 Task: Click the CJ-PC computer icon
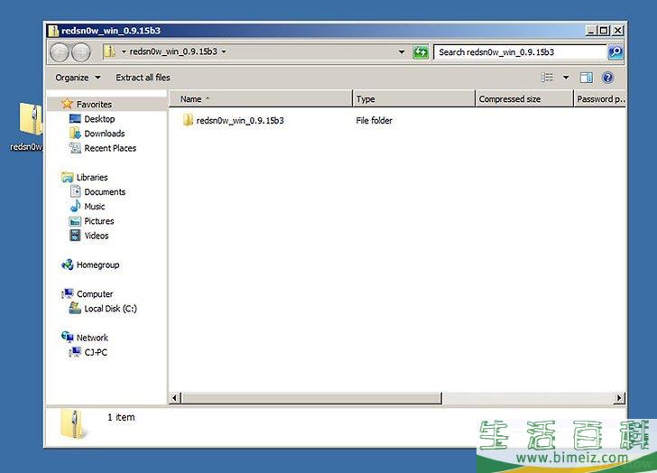pos(75,352)
